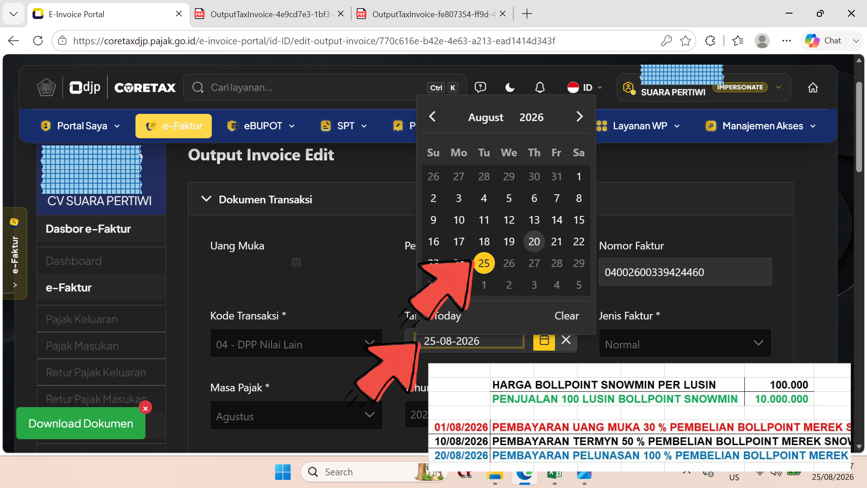
Task: Click Download Dokumen button
Action: [81, 423]
